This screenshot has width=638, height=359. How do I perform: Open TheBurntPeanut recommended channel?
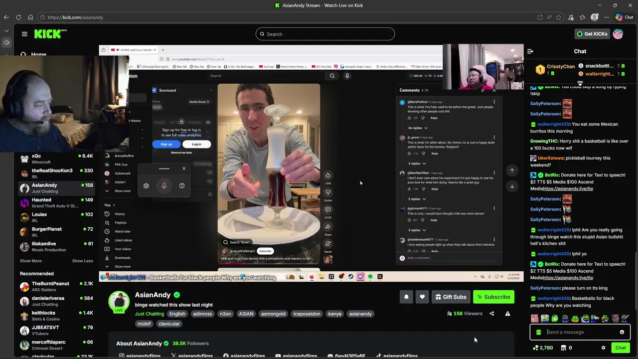click(56, 286)
